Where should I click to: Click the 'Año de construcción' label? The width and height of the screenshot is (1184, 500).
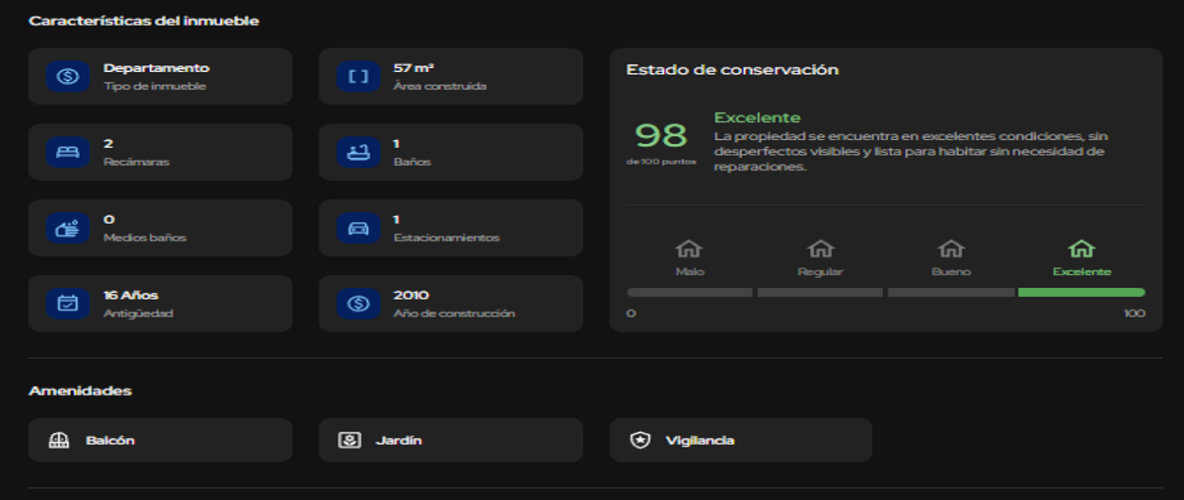[454, 314]
